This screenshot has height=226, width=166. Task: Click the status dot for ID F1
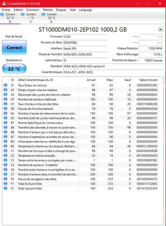tap(5, 184)
